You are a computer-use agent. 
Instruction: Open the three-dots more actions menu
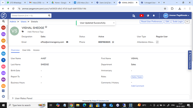click(x=187, y=21)
